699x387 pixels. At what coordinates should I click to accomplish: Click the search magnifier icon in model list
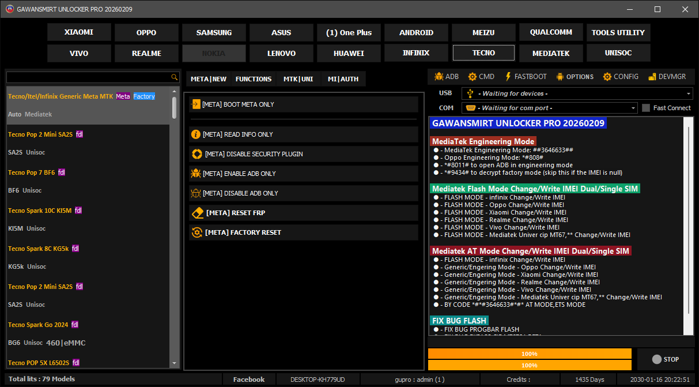pos(175,77)
